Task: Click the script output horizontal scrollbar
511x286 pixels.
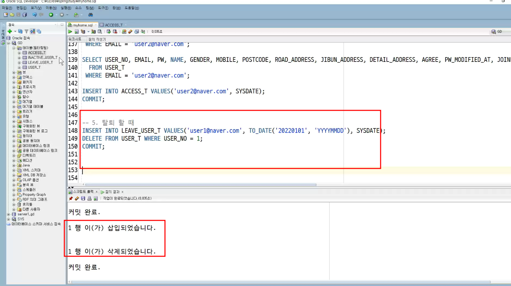Action: pos(281,282)
